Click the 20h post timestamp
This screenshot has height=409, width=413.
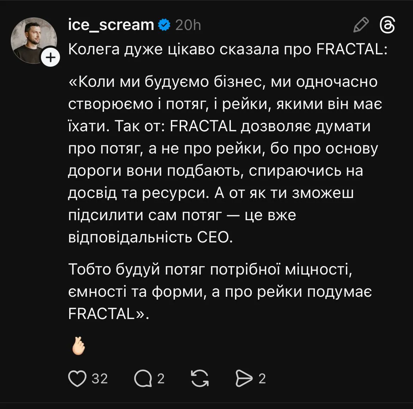tap(188, 25)
